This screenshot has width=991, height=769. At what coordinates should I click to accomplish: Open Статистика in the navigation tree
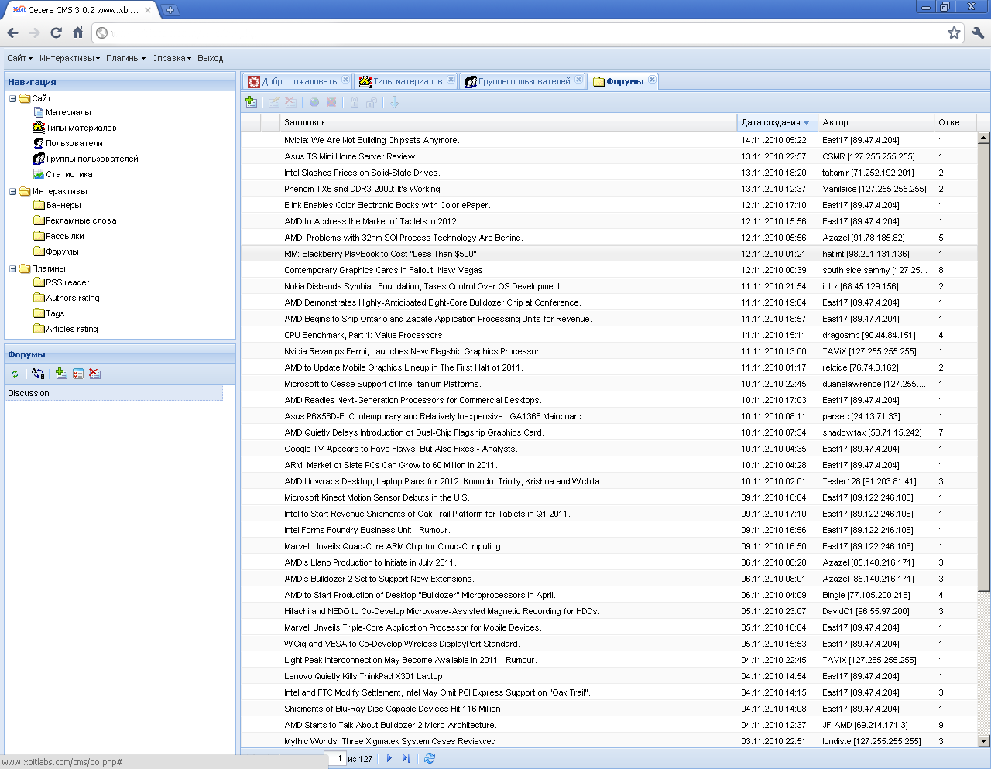pos(69,174)
